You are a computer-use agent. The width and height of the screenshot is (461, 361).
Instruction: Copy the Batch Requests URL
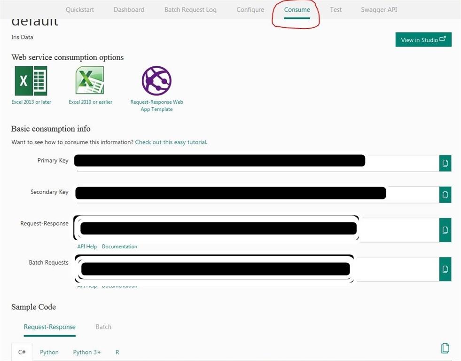click(445, 269)
